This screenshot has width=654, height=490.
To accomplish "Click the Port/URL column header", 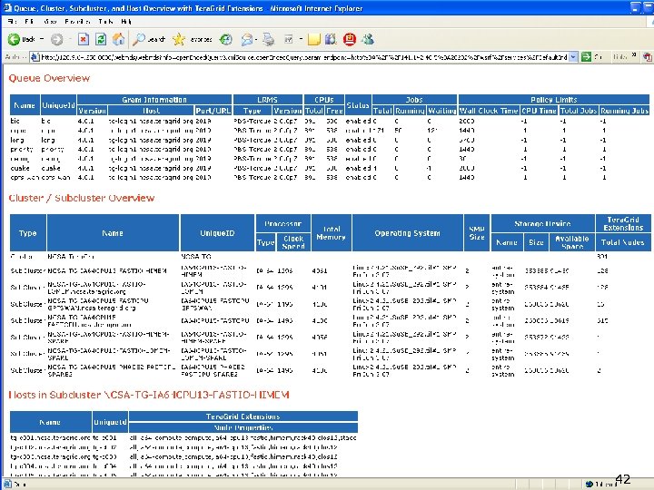I will 213,111.
